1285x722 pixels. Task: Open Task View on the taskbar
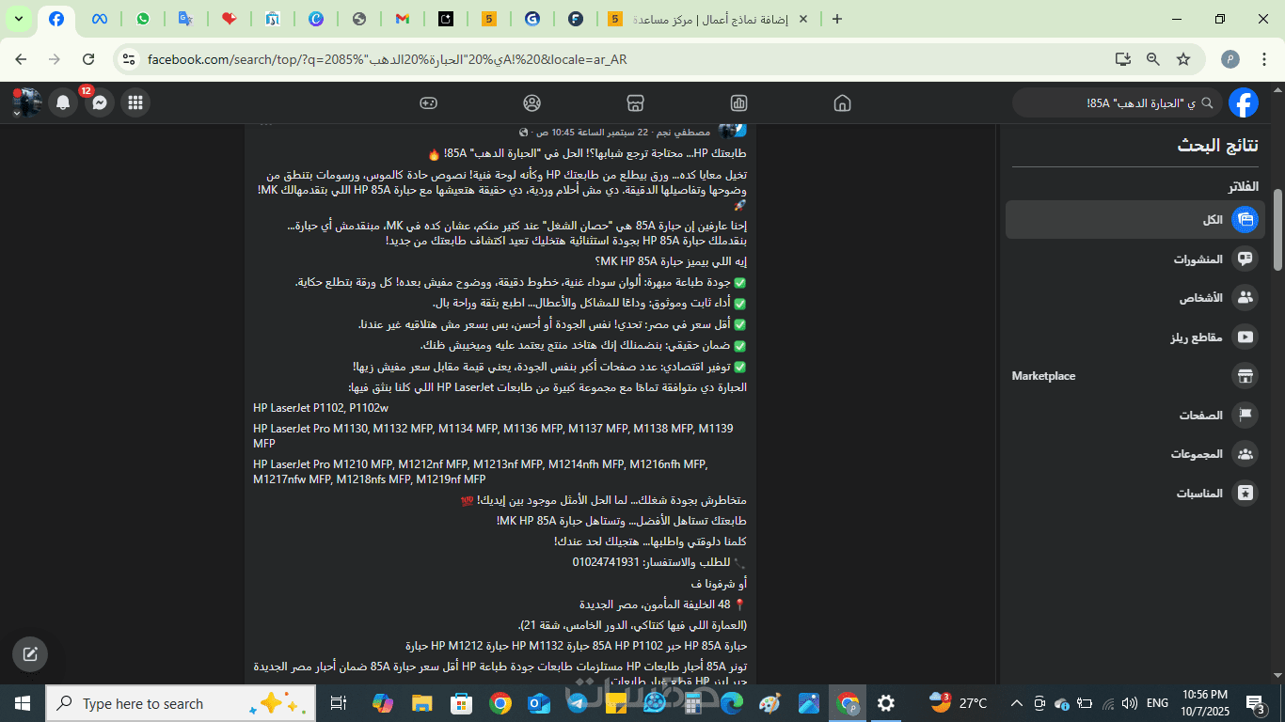click(x=339, y=703)
